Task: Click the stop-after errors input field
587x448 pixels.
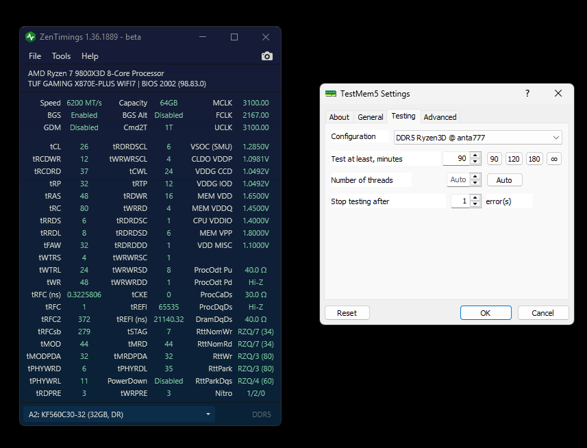Action: pos(460,201)
